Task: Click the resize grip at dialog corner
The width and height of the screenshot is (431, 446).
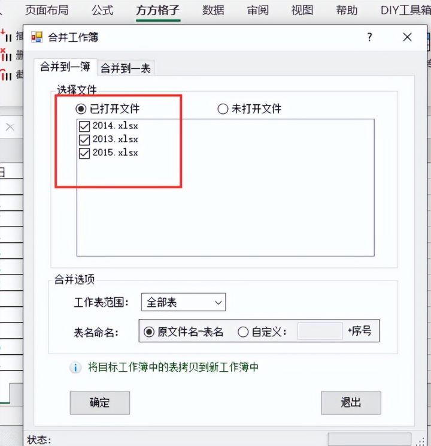Action: click(420, 442)
